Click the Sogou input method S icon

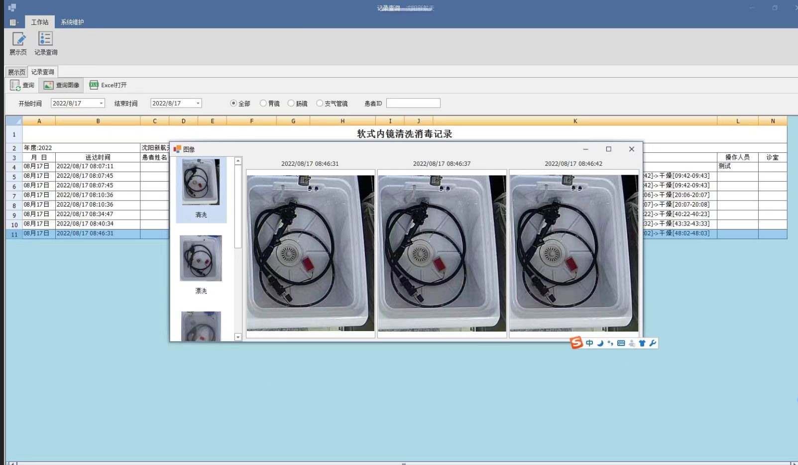(576, 343)
